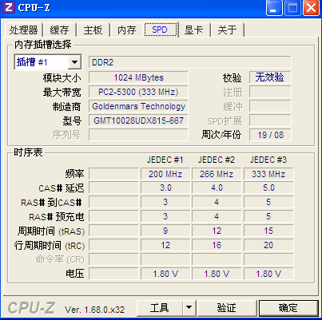
Task: Switch to the 内存 tab
Action: tap(127, 30)
